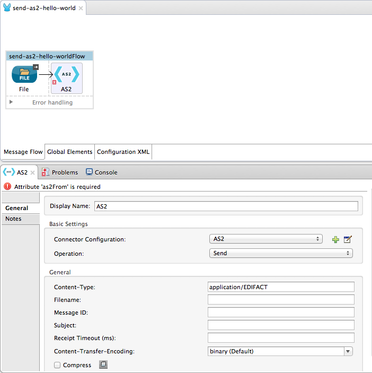
Task: Click the green plus add configuration icon
Action: (x=335, y=240)
